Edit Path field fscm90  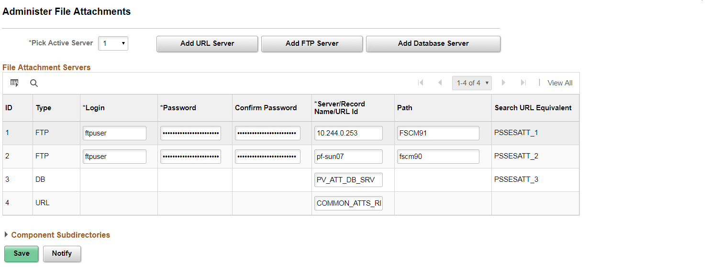point(438,157)
